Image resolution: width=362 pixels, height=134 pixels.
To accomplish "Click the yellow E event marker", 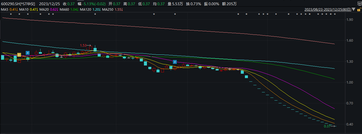I will coord(19,55).
